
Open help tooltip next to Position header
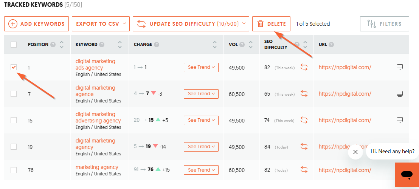tap(53, 45)
